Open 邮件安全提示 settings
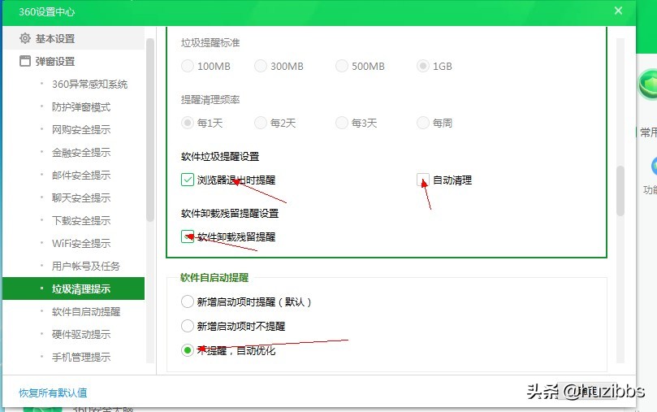The height and width of the screenshot is (412, 657). click(x=81, y=175)
